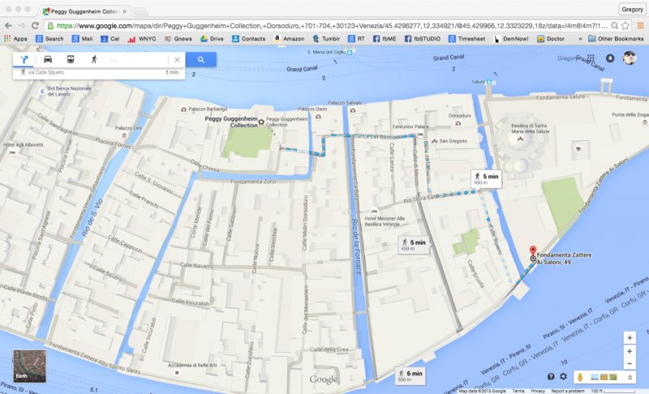Bookmark this page with the star icon
The width and height of the screenshot is (649, 394).
(x=625, y=26)
